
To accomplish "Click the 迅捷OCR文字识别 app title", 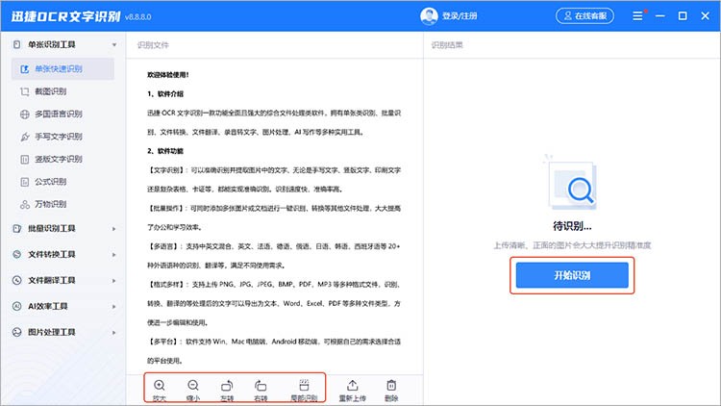I will (x=65, y=16).
